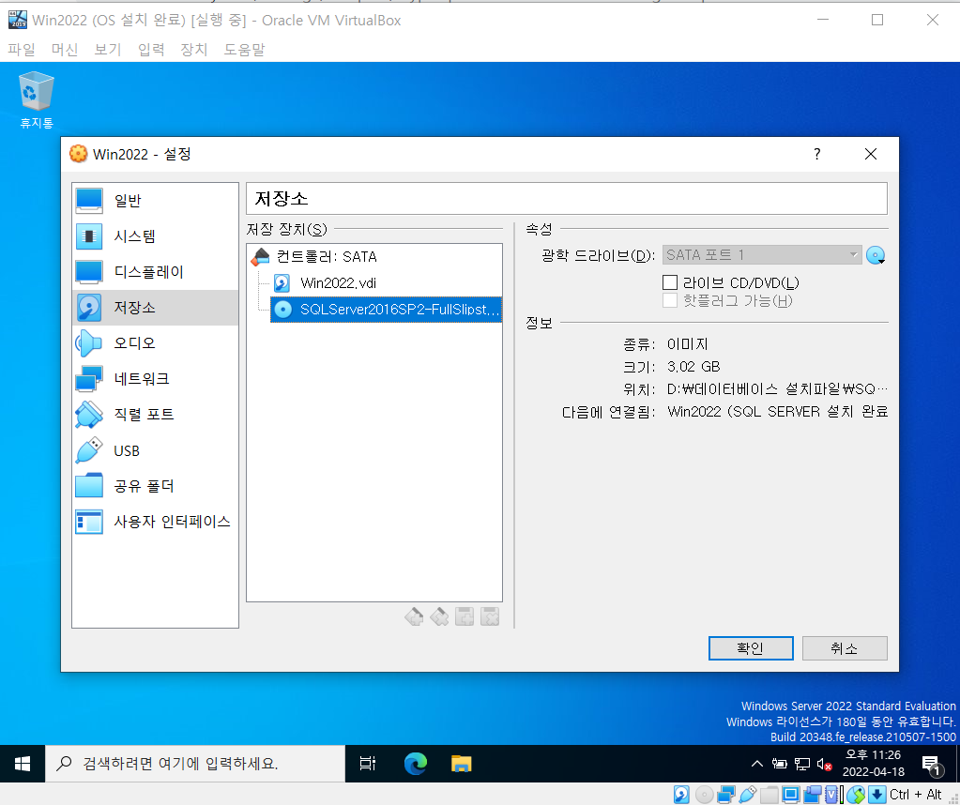Select the 컨트롤러: SATA tree item
The width and height of the screenshot is (960, 805).
pyautogui.click(x=327, y=256)
